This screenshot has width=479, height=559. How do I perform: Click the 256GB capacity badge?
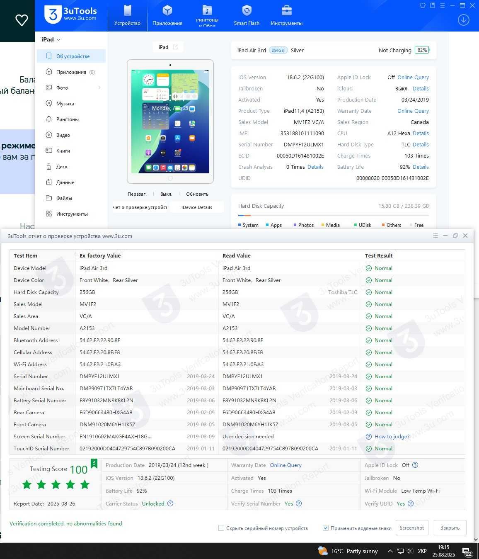pos(278,50)
